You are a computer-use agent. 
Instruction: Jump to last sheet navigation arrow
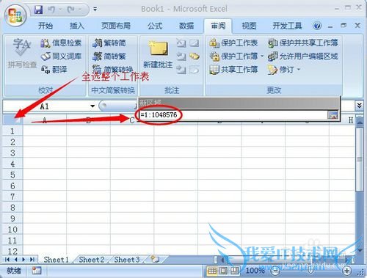tap(32, 260)
